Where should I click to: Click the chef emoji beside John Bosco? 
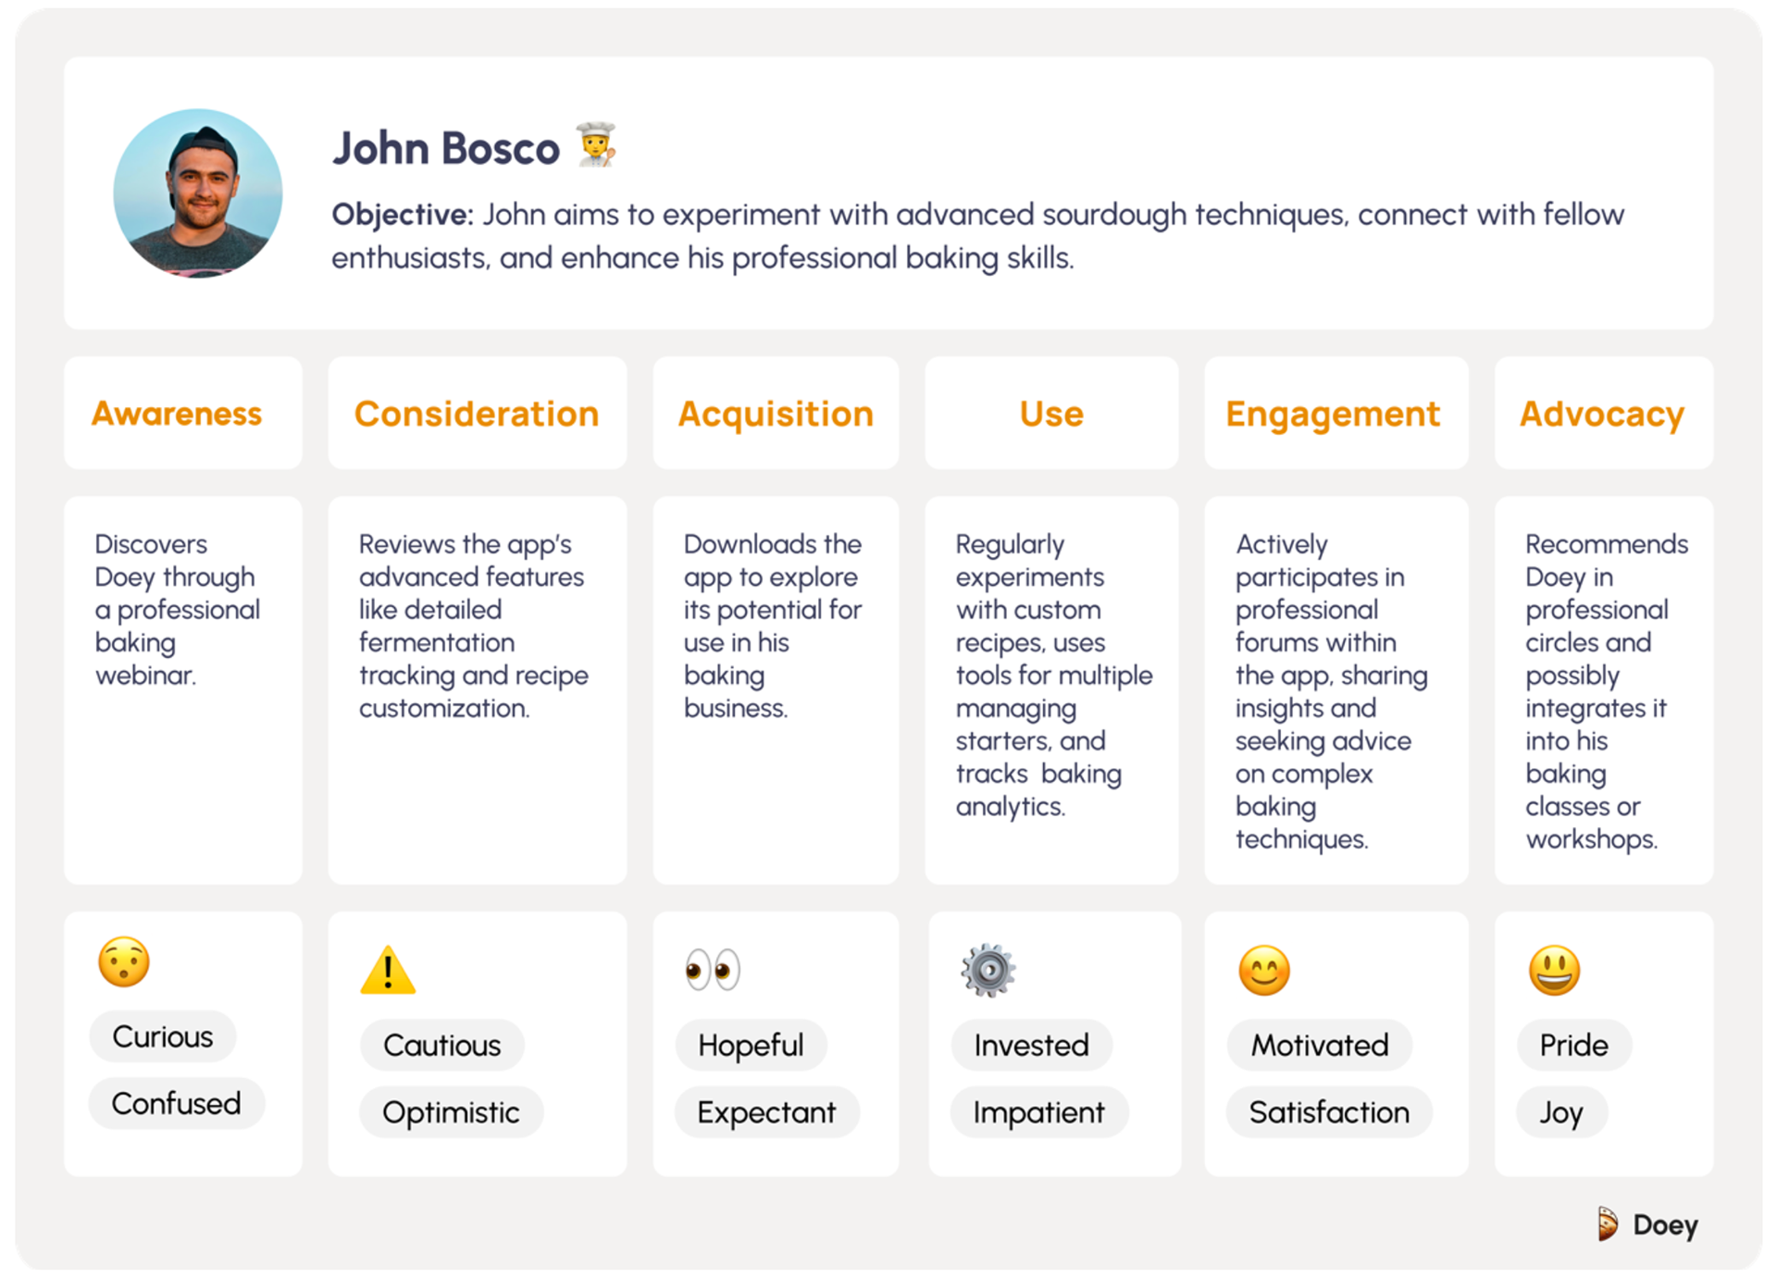click(595, 144)
